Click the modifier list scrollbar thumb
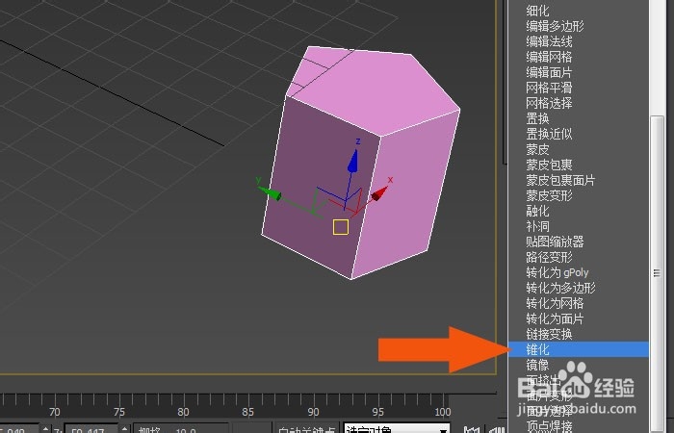 click(657, 272)
